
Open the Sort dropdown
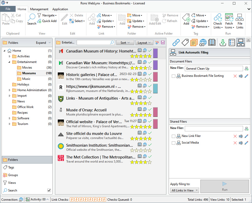click(125, 43)
